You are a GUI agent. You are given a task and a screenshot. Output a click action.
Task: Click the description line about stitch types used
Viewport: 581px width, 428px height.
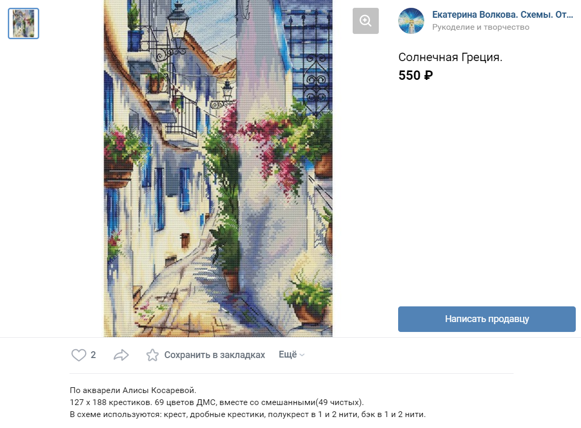click(248, 414)
